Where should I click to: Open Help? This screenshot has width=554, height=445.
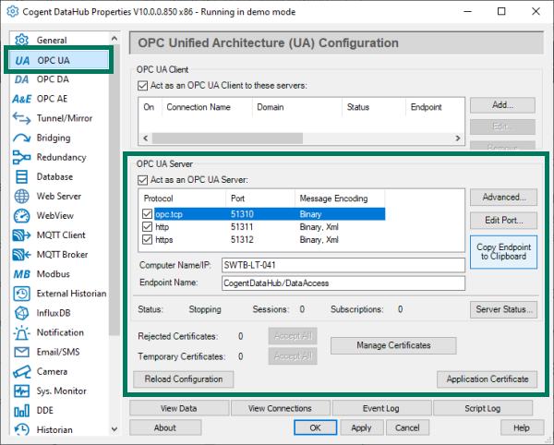(522, 427)
